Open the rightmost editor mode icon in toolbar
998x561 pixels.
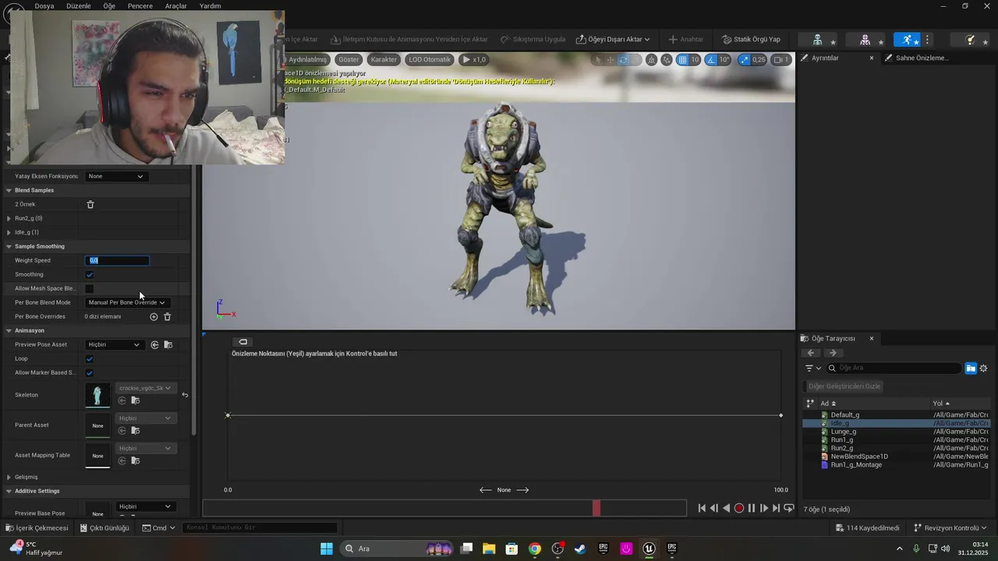pyautogui.click(x=970, y=39)
